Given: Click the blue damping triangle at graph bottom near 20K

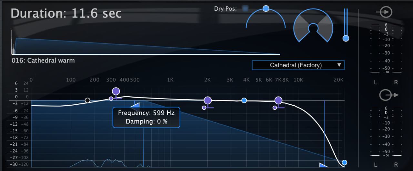Looking at the screenshot, I should 324,165.
